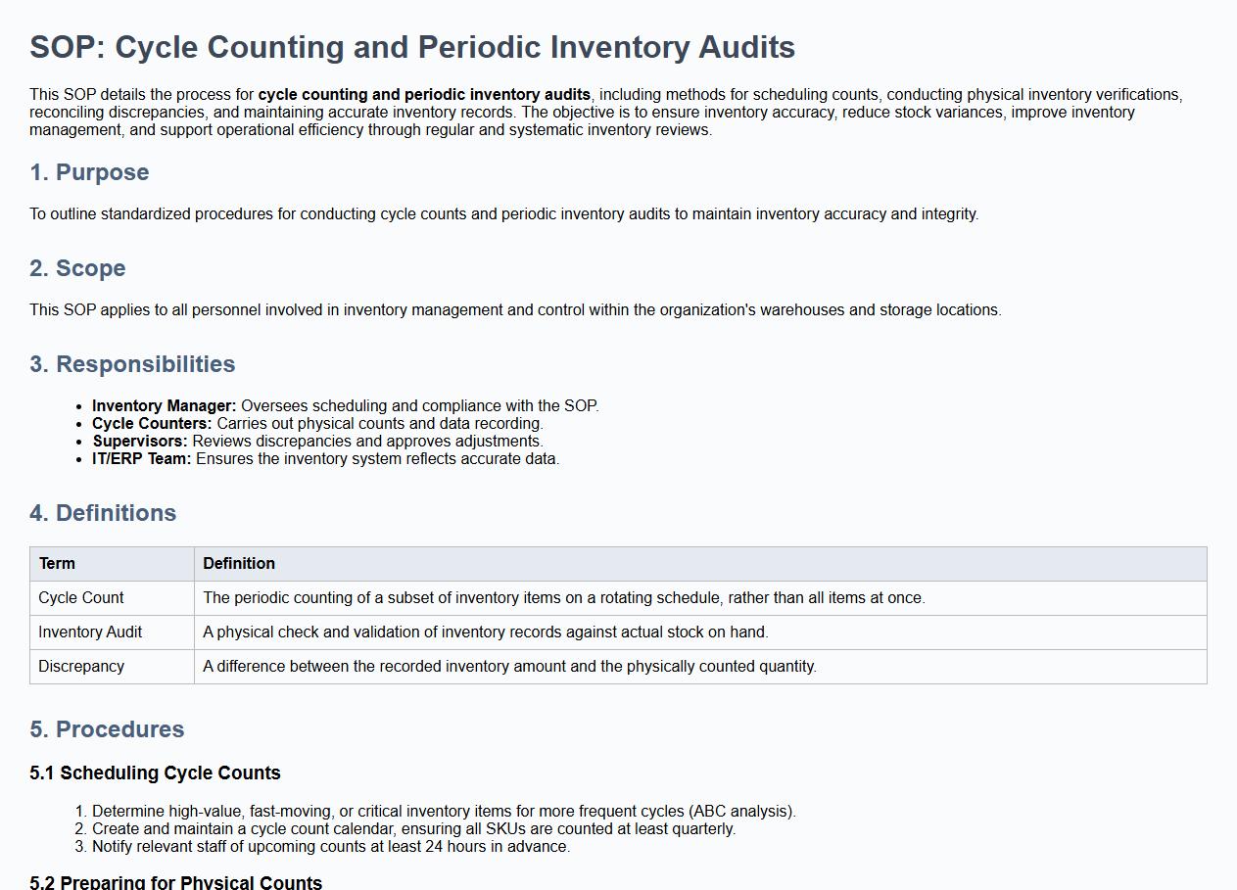1237x890 pixels.
Task: Select the 'Supervisors:' bullet label
Action: click(x=140, y=442)
